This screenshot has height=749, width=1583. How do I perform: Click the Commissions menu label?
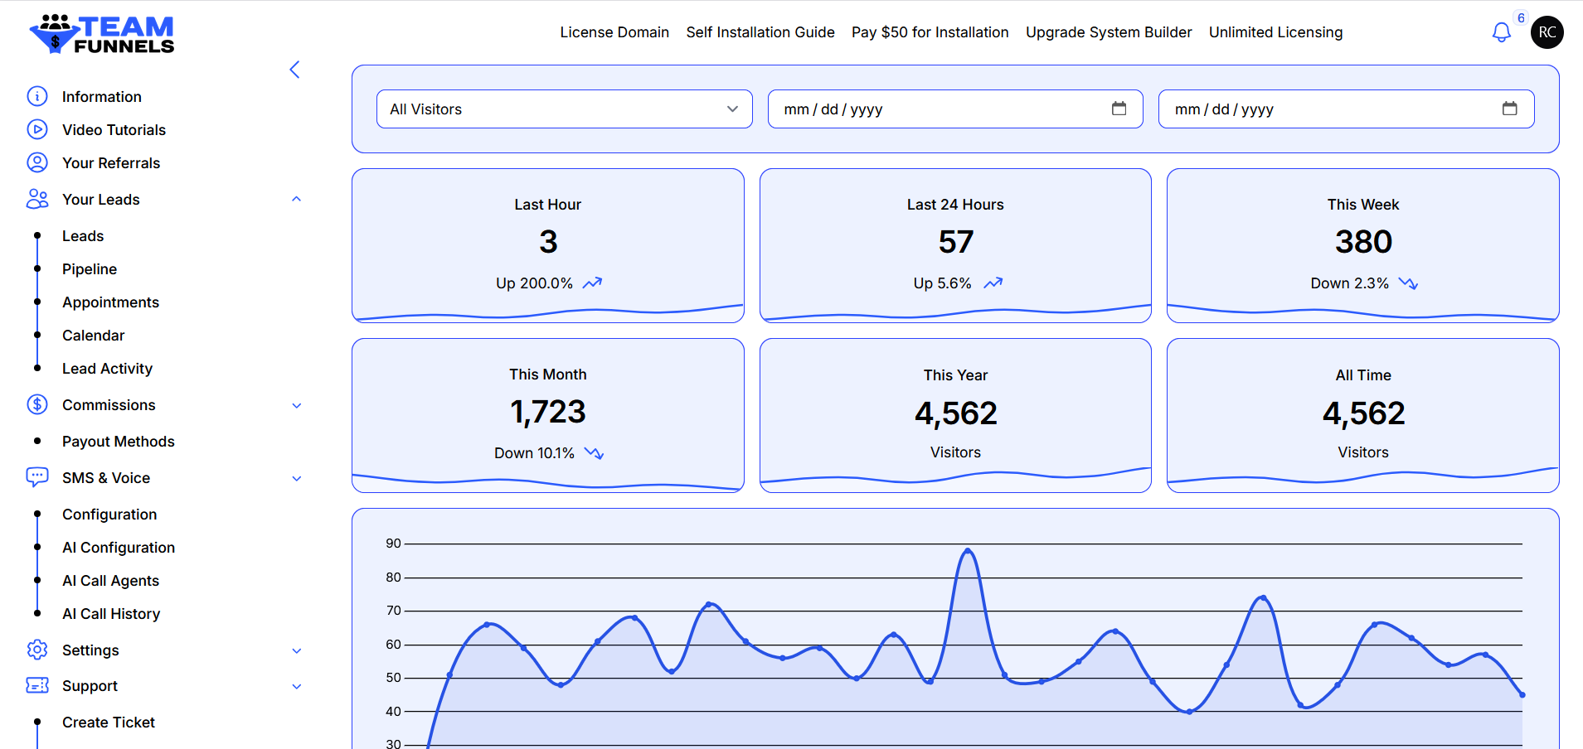coord(109,405)
